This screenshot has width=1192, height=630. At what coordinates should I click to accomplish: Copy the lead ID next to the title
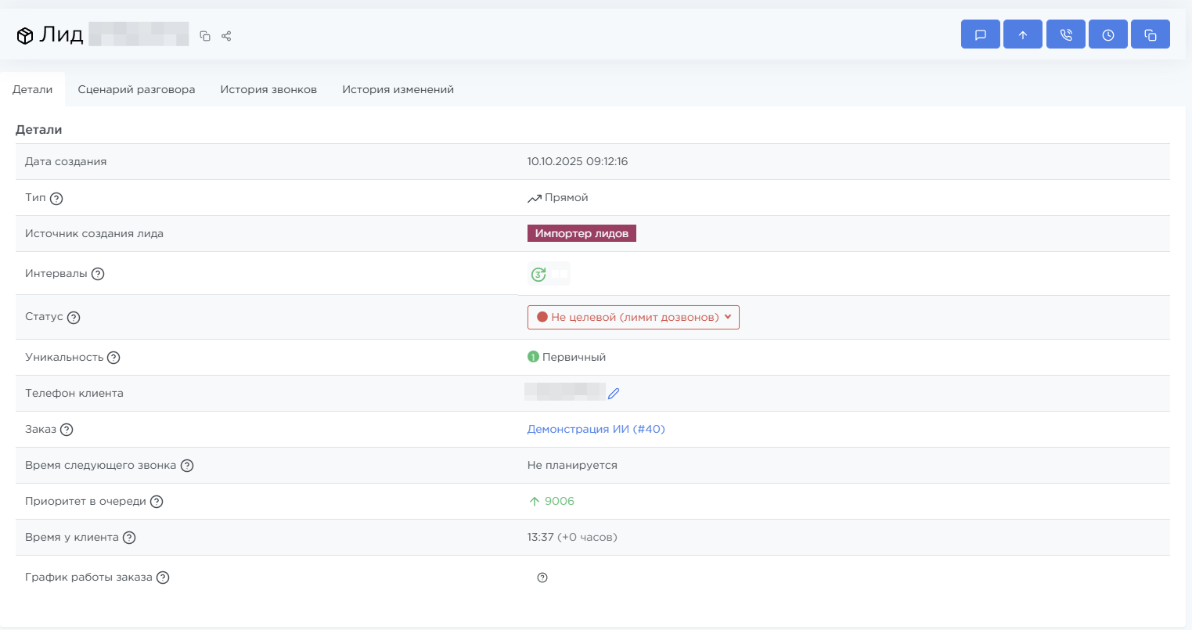(205, 36)
